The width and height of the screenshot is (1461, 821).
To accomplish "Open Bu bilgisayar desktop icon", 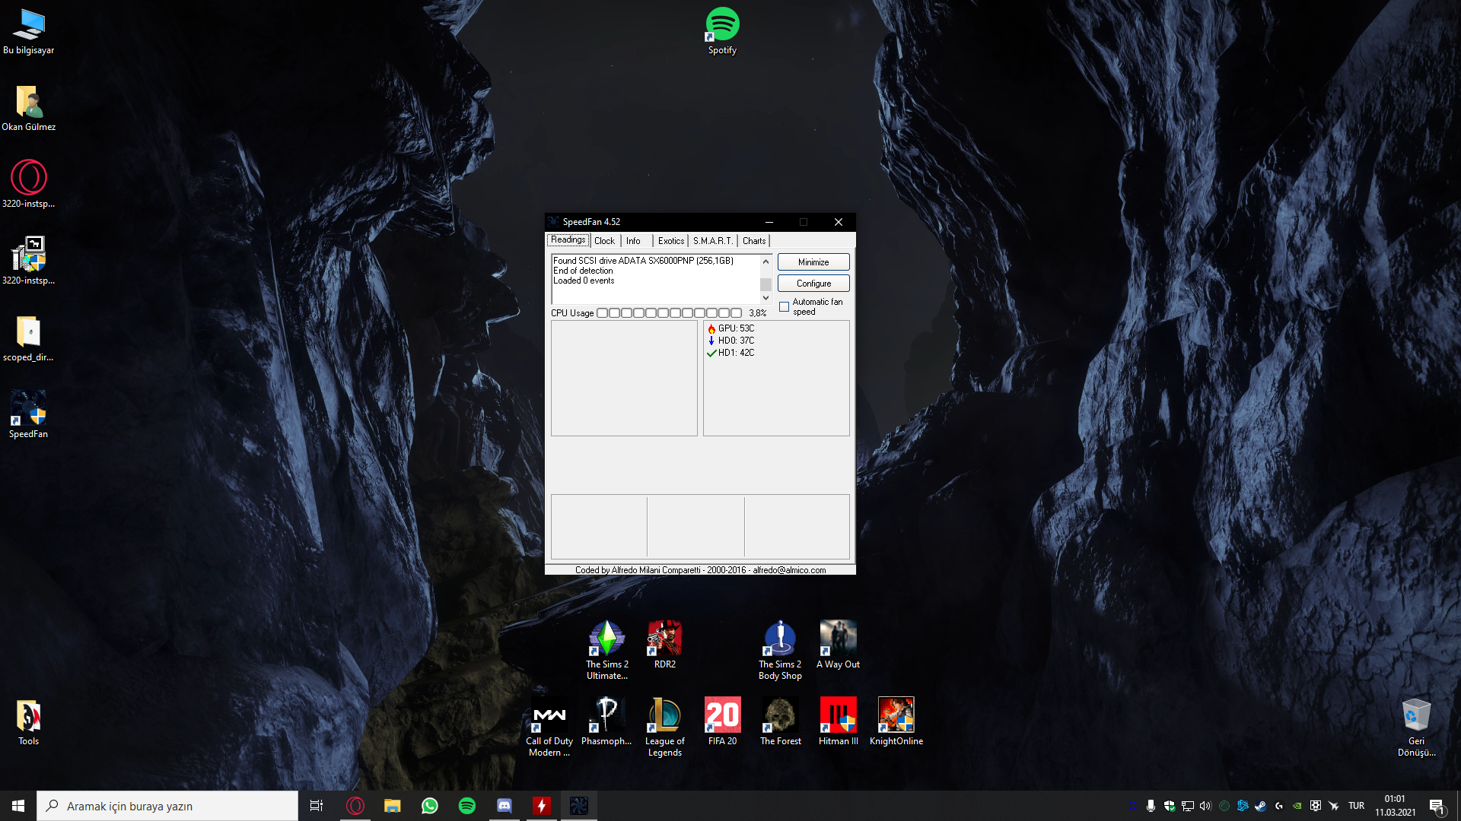I will tap(29, 32).
